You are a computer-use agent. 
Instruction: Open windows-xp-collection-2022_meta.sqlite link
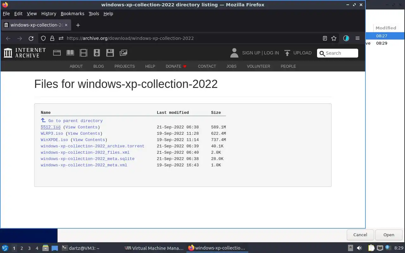point(88,159)
